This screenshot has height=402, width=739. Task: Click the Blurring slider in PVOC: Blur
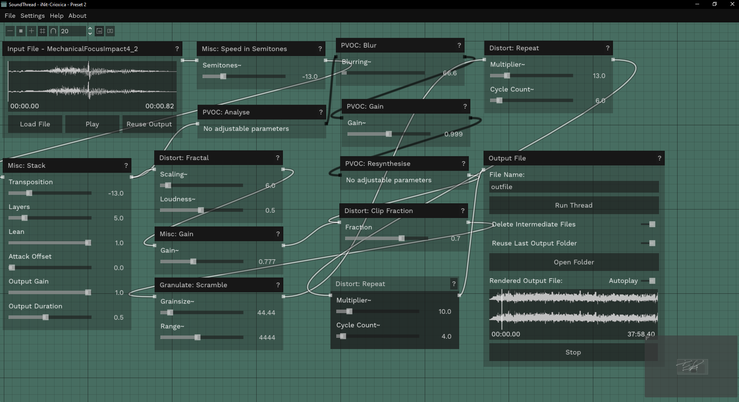[383, 73]
